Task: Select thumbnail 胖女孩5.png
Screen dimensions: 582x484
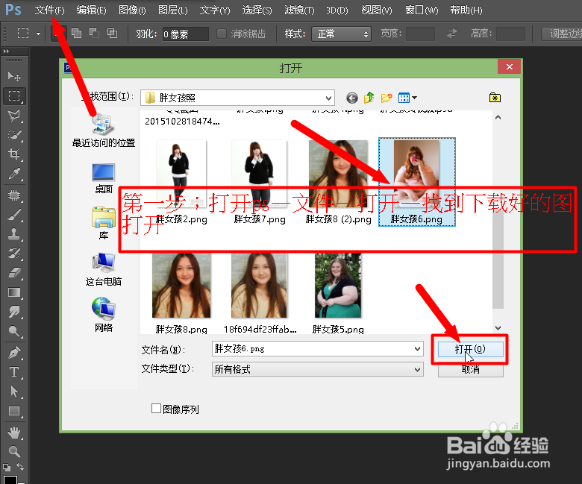Action: (338, 293)
